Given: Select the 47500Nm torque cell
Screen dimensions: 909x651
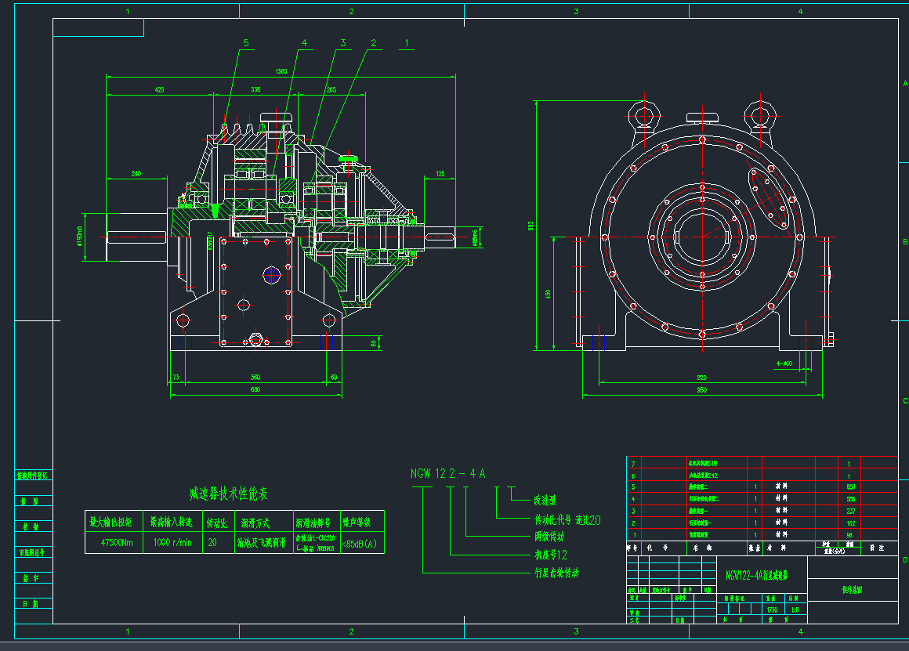Looking at the screenshot, I should pos(114,542).
